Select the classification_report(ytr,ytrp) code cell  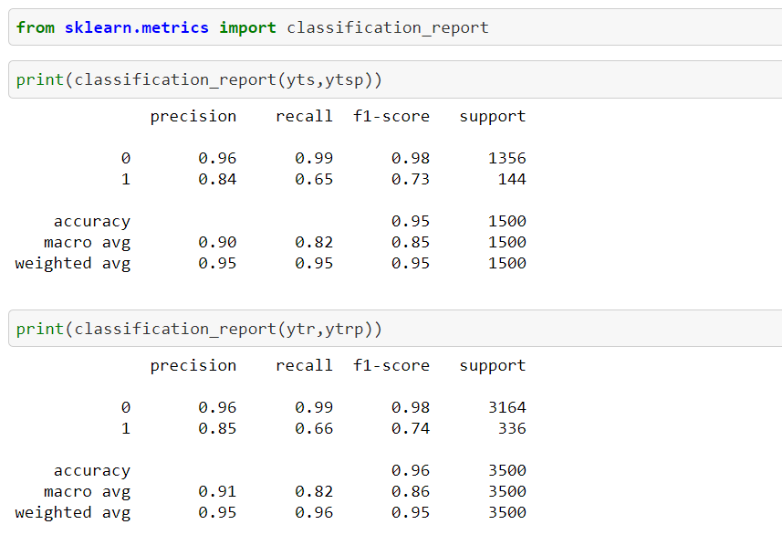(395, 329)
